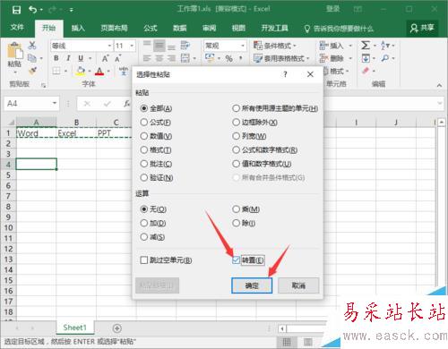Open the 条件格式 dropdown
The image size is (448, 349).
click(275, 46)
